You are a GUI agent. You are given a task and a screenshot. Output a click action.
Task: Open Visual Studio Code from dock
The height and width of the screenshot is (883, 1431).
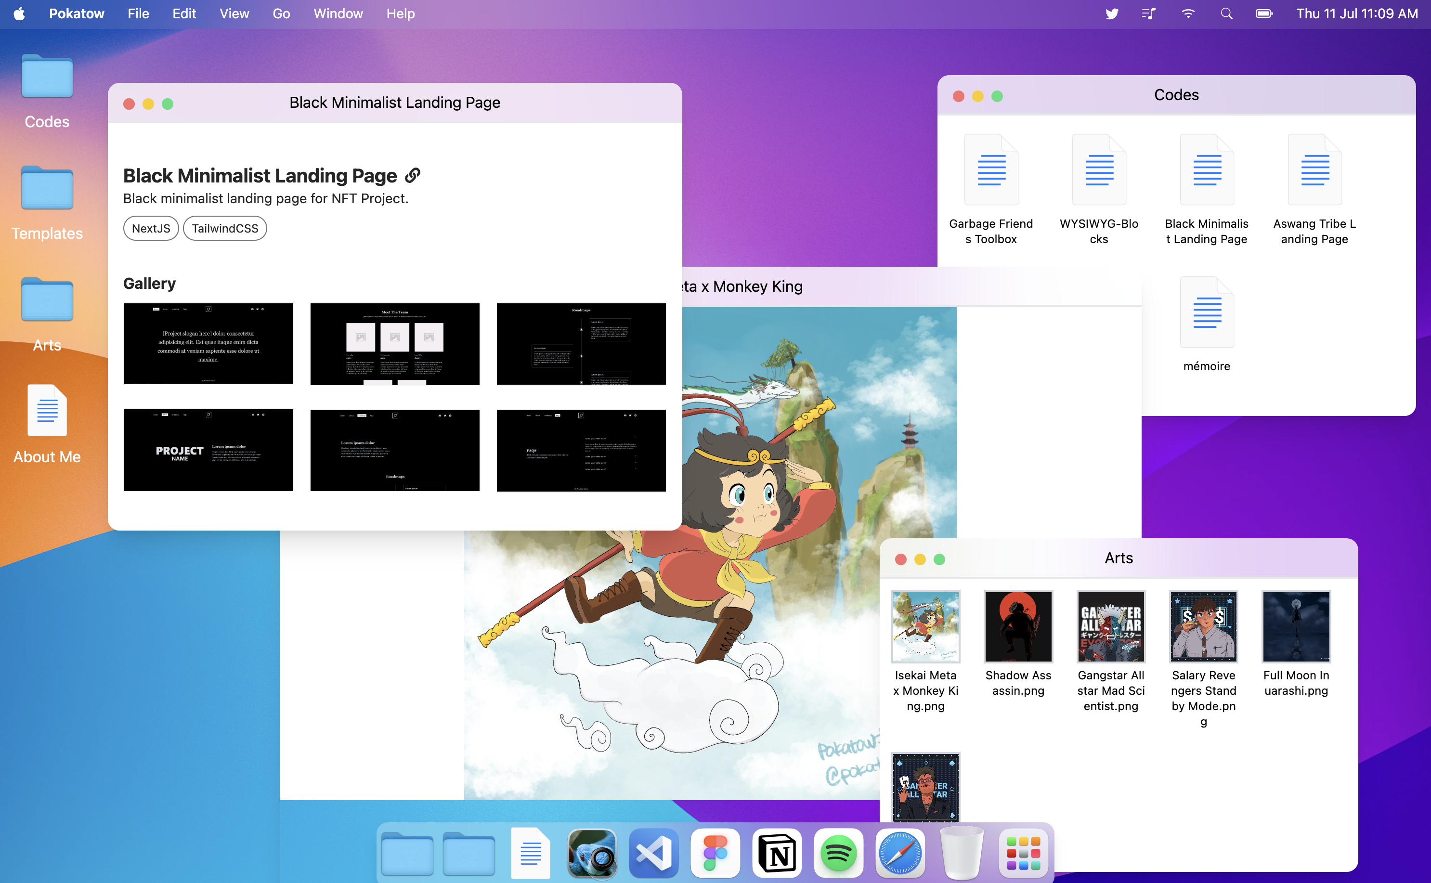pos(653,853)
